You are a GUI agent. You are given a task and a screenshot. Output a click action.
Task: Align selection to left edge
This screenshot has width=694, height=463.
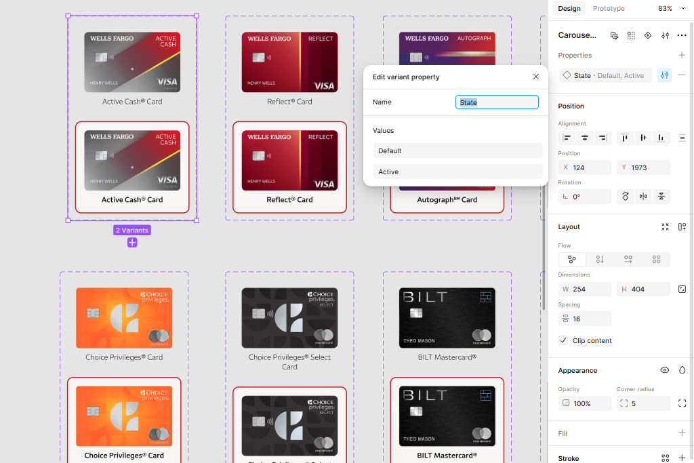(567, 138)
